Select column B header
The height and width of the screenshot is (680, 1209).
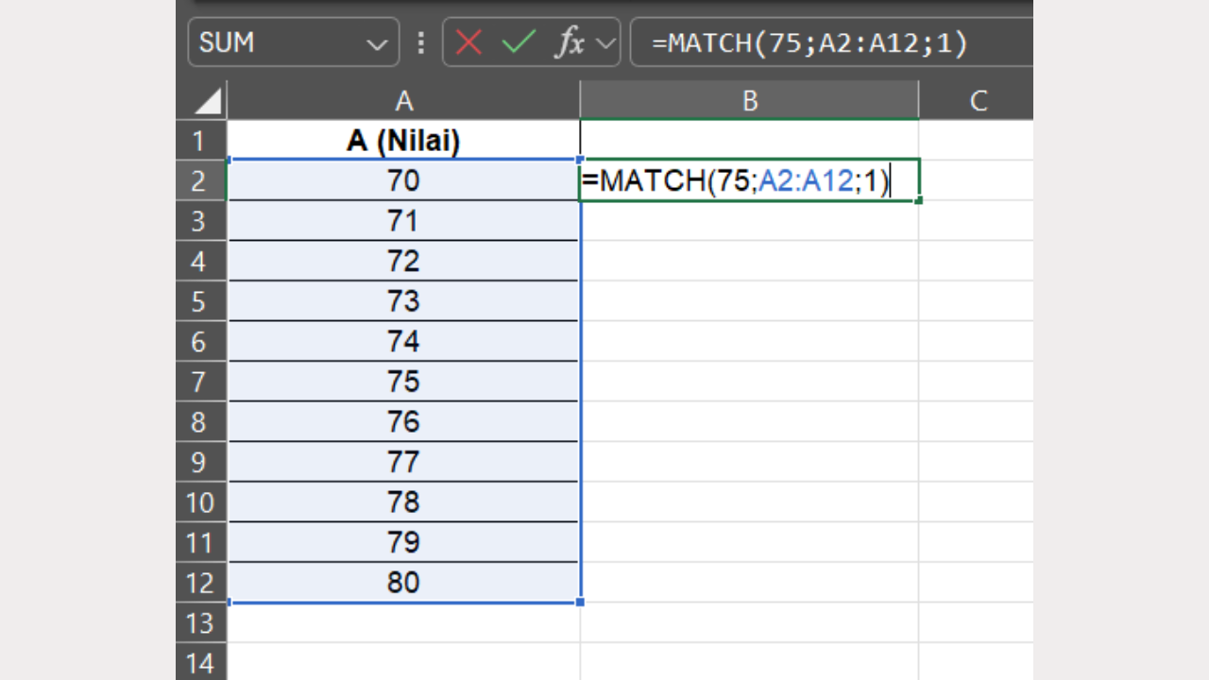click(x=749, y=100)
